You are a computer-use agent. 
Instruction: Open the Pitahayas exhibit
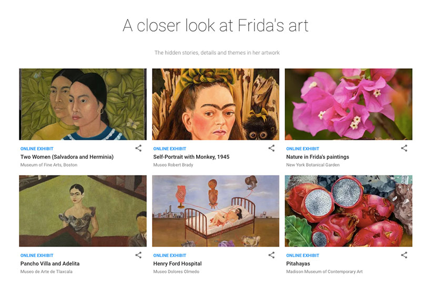tap(299, 263)
